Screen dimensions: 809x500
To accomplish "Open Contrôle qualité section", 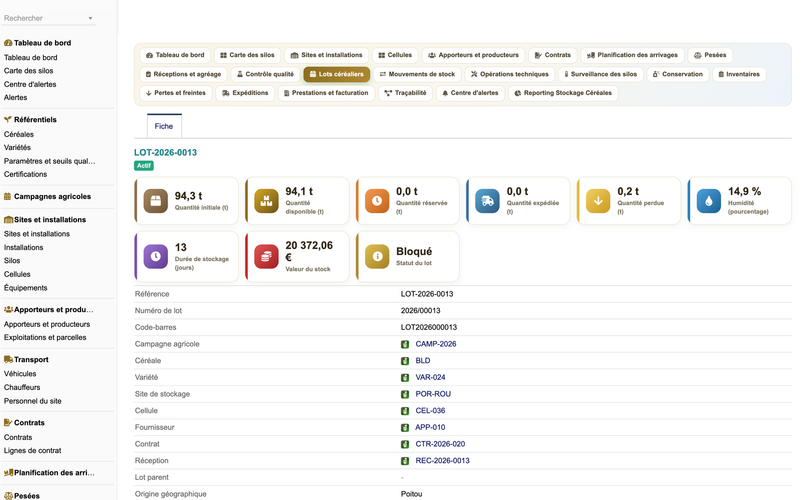I will tap(265, 74).
